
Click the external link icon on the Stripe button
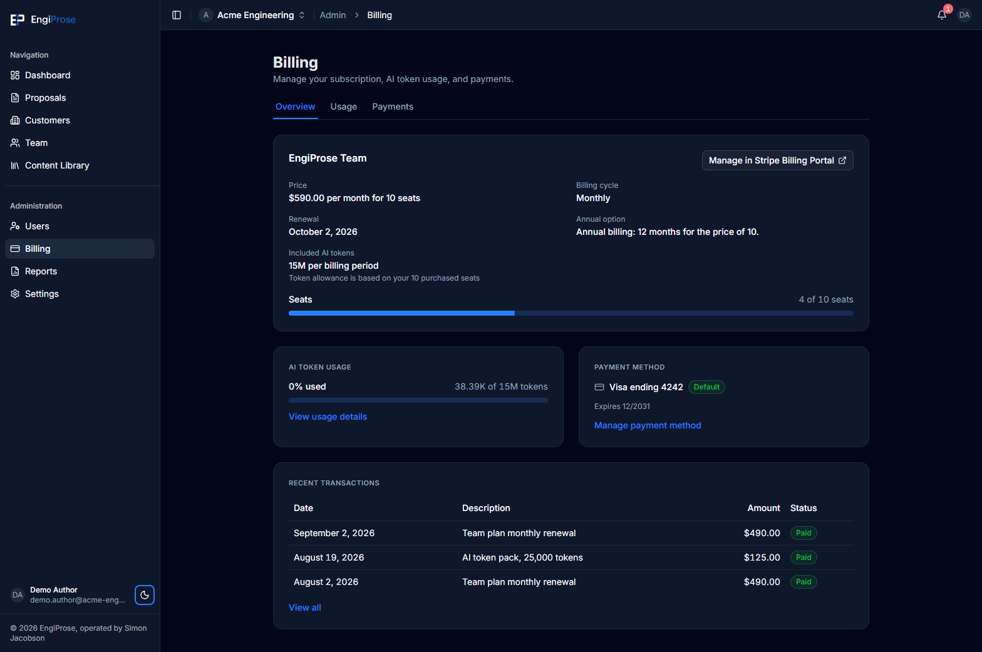click(x=842, y=160)
